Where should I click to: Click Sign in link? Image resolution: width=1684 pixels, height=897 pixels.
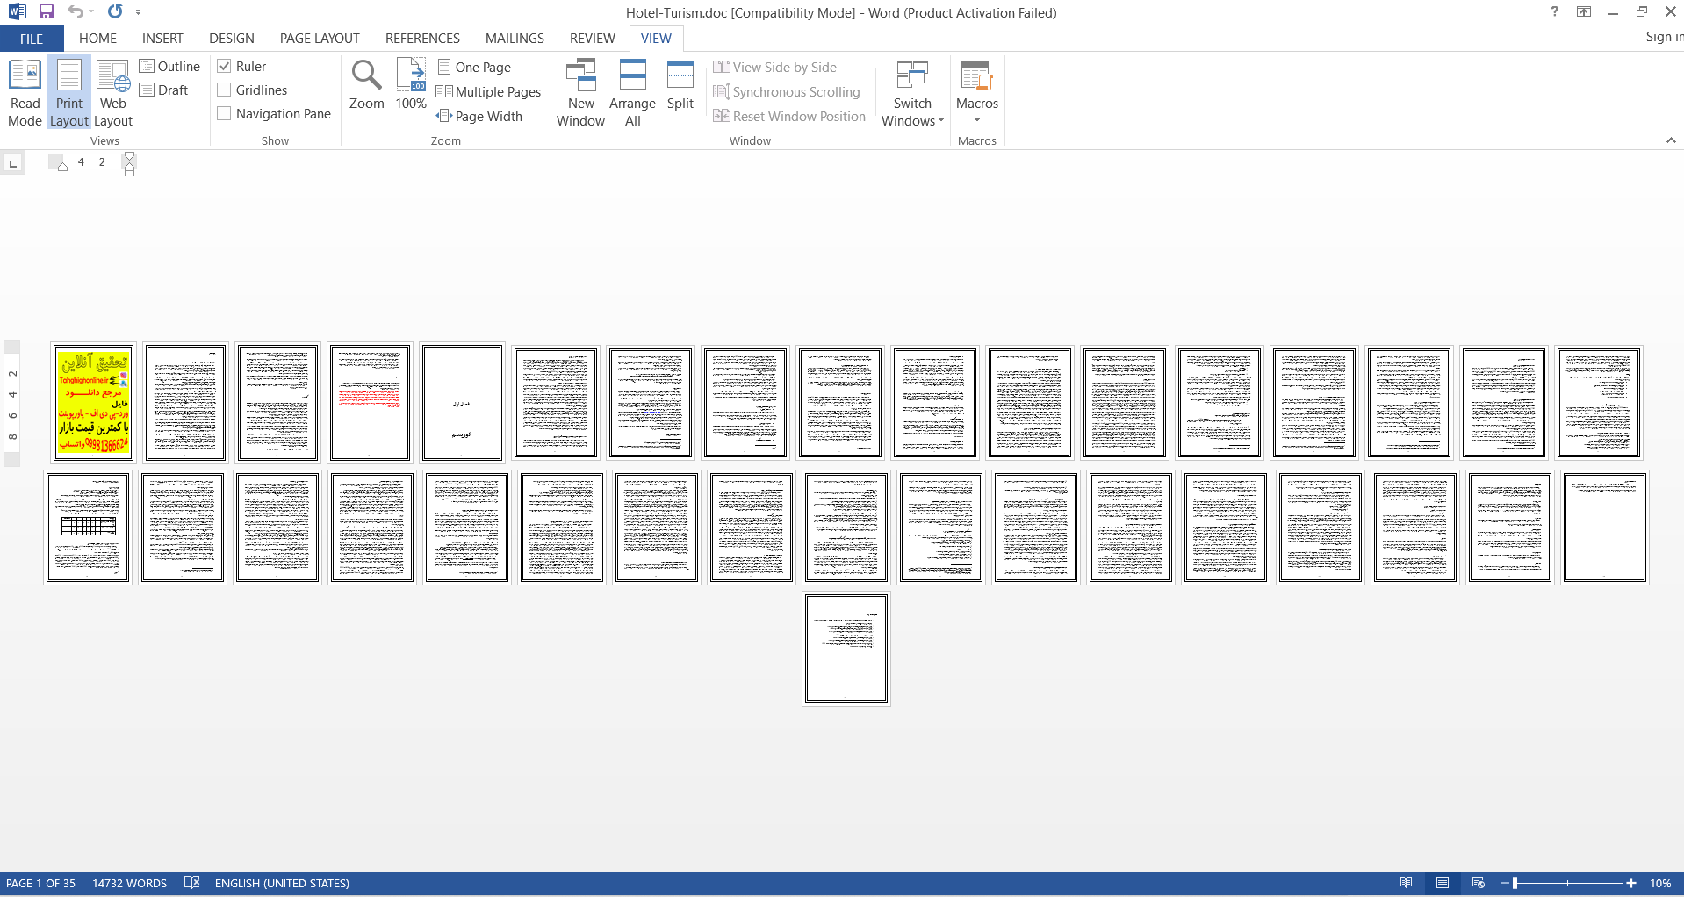[x=1664, y=37]
